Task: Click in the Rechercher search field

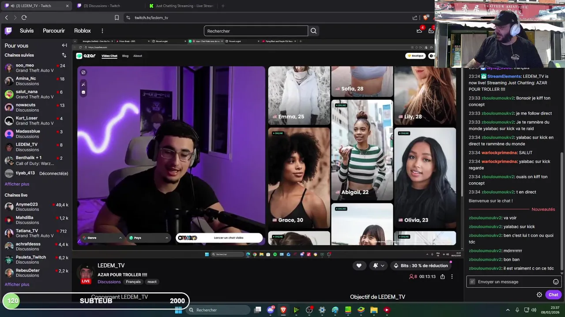Action: click(256, 31)
